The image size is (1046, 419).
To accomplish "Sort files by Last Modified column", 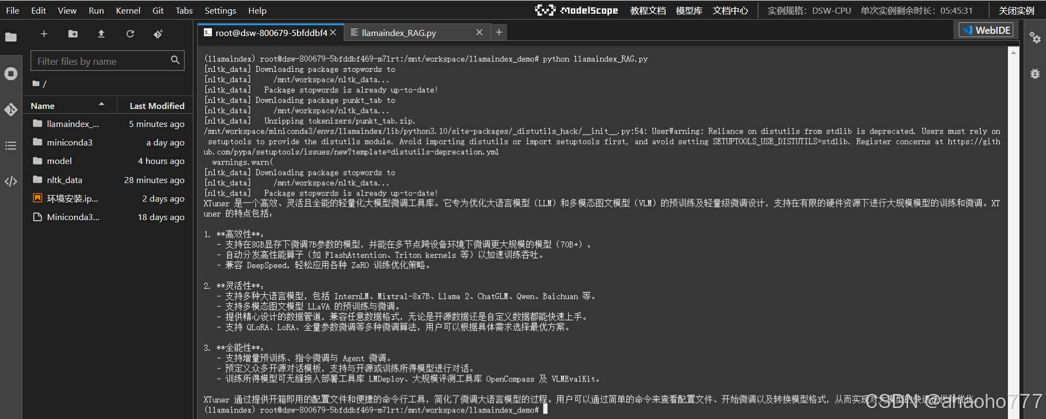I will pyautogui.click(x=155, y=106).
